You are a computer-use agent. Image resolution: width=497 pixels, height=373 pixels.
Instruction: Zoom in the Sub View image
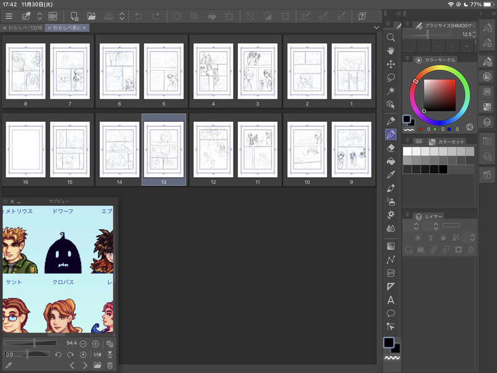tap(96, 344)
